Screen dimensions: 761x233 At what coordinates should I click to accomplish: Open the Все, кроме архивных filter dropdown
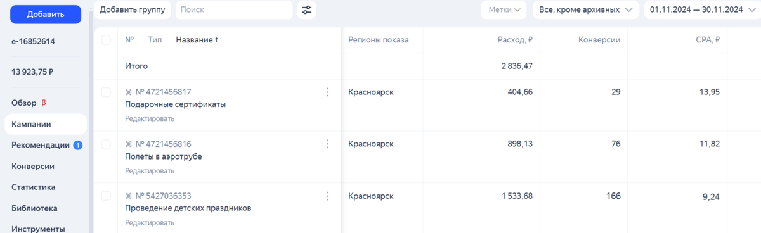click(585, 9)
